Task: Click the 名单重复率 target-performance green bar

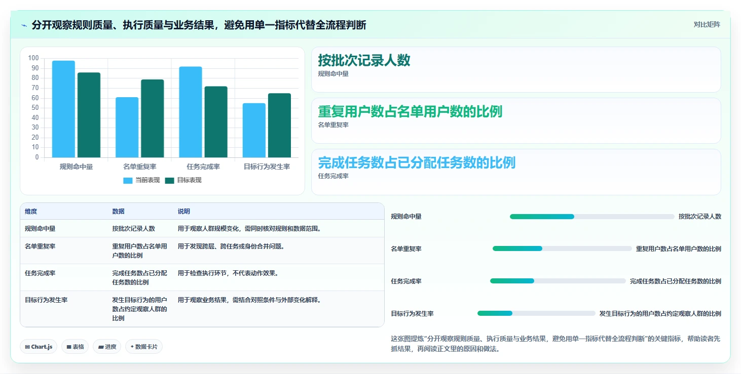Action: pyautogui.click(x=153, y=118)
